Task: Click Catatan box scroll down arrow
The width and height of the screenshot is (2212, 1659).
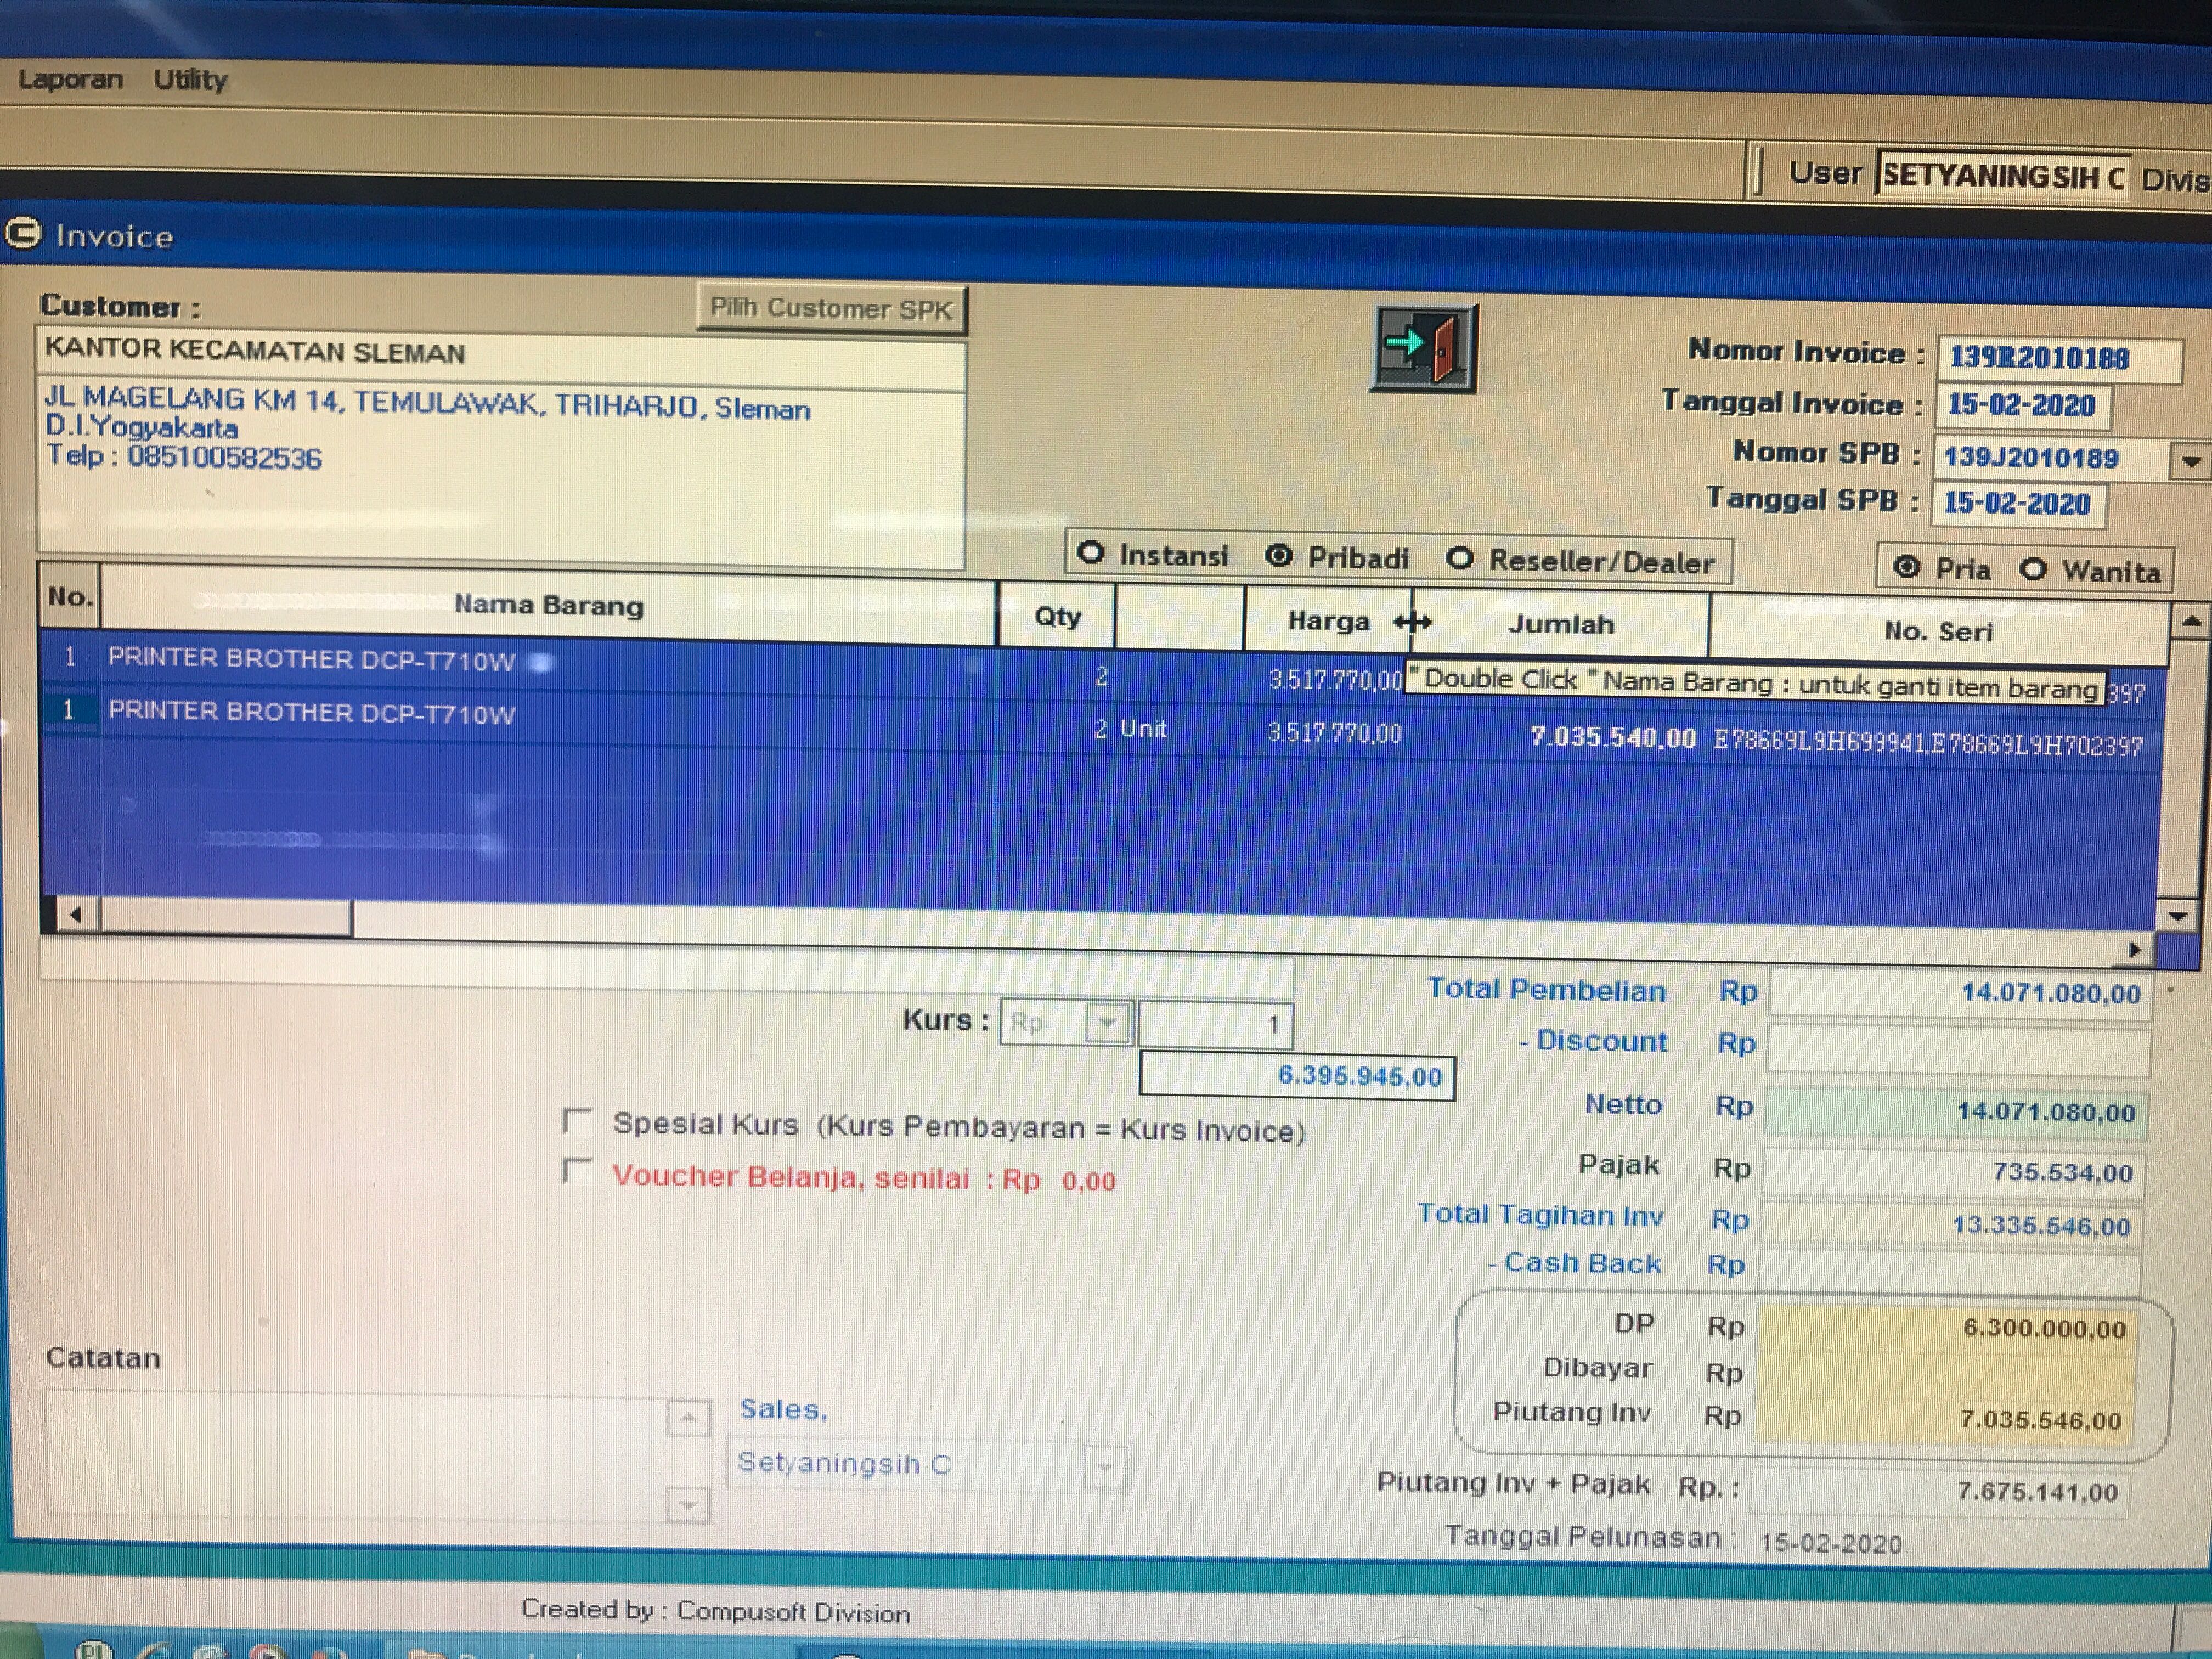Action: 688,1504
